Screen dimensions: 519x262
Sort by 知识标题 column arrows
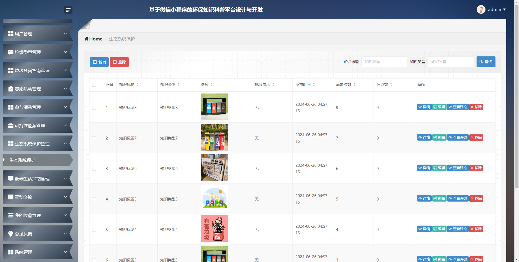coord(138,84)
